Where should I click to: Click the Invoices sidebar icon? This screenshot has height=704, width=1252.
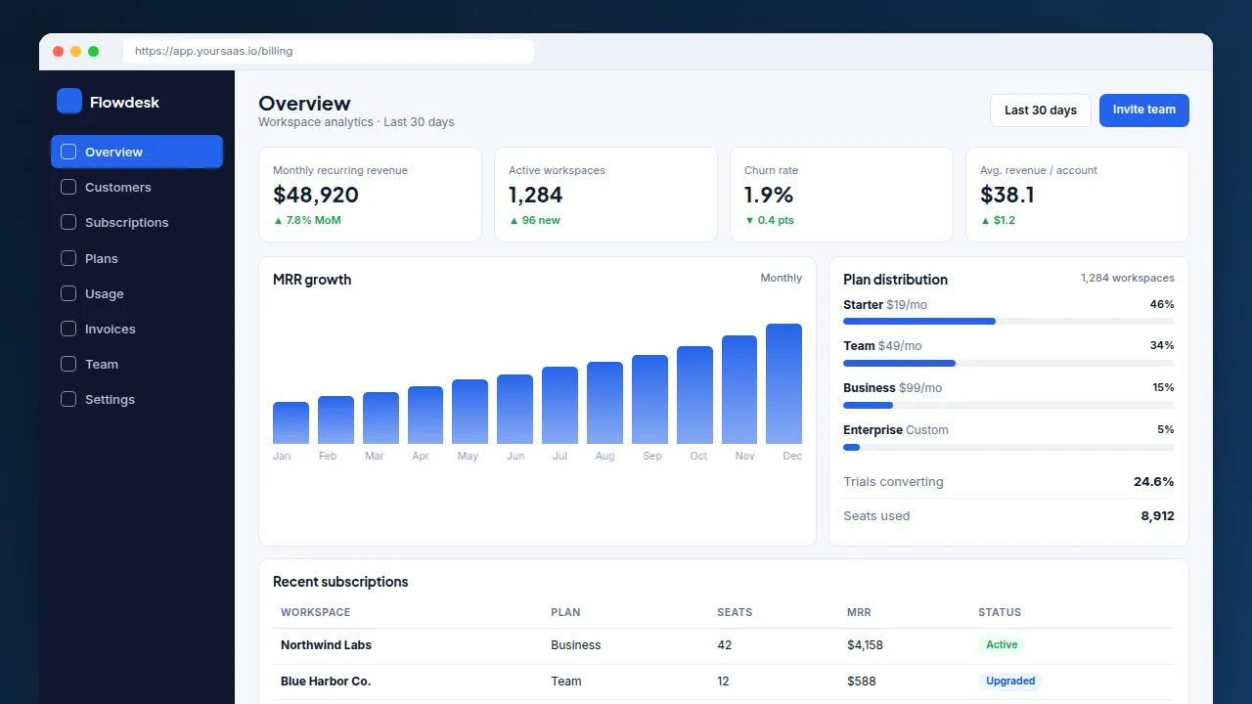pos(68,329)
